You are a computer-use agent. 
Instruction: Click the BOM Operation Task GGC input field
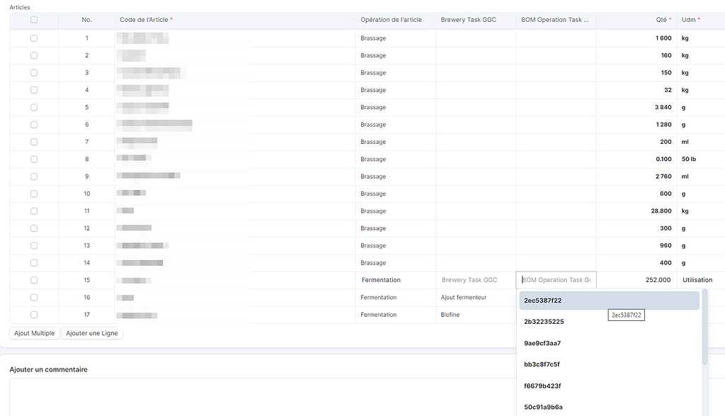pos(556,279)
